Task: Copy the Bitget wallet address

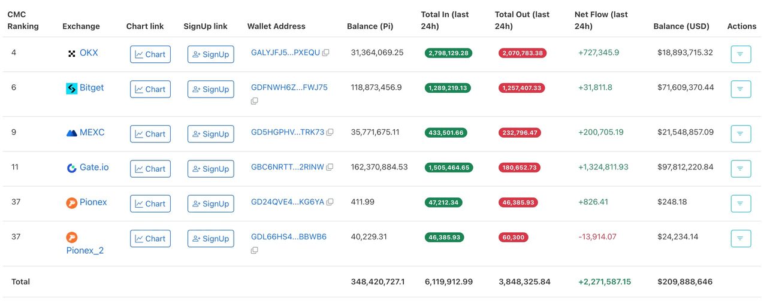Action: (x=255, y=101)
